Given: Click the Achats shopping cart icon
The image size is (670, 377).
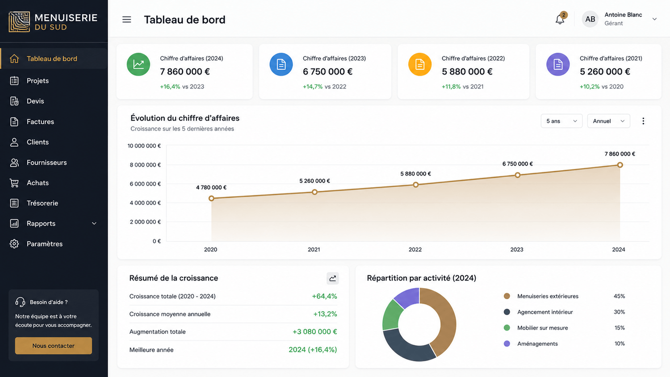Looking at the screenshot, I should tap(14, 183).
